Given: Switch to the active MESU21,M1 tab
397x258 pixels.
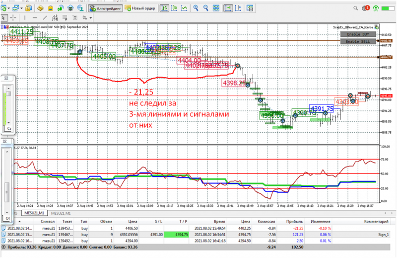Looking at the screenshot, I should 34,213.
